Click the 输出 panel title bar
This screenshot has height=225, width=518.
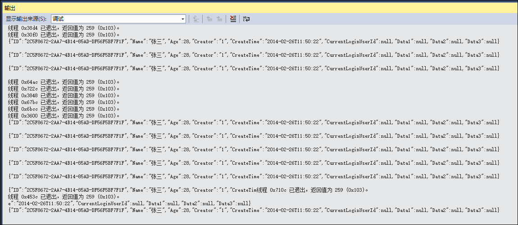tap(259, 8)
